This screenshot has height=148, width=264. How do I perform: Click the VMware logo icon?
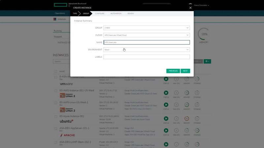pos(66,84)
